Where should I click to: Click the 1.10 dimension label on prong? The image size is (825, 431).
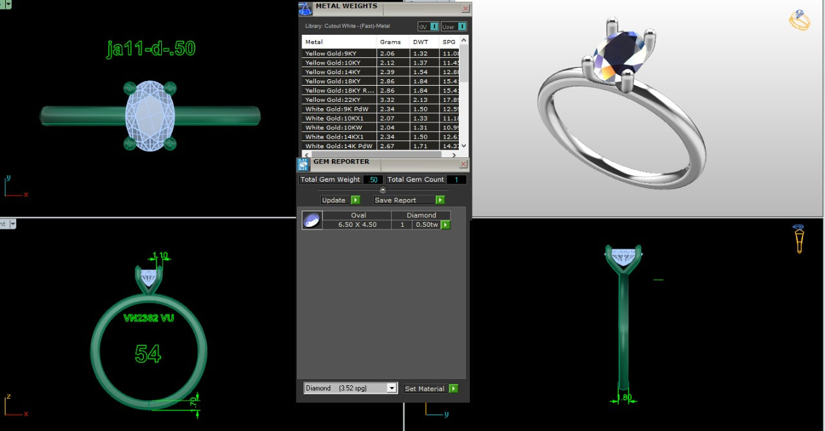coord(159,256)
